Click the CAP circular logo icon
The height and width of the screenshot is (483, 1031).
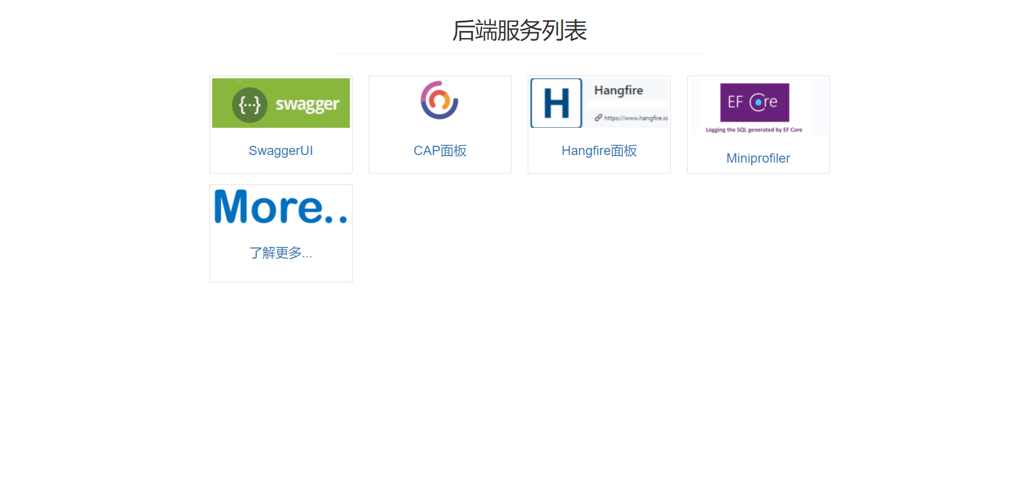click(440, 100)
